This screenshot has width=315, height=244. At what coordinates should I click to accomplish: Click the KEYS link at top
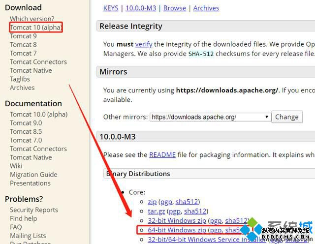click(111, 8)
